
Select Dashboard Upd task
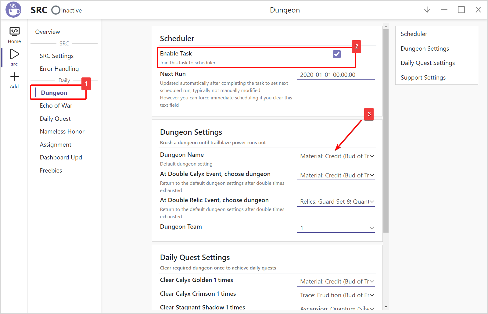pyautogui.click(x=61, y=157)
